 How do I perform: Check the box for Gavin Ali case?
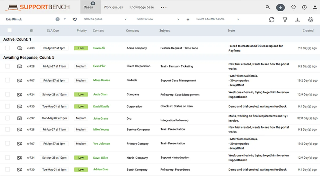[7, 48]
